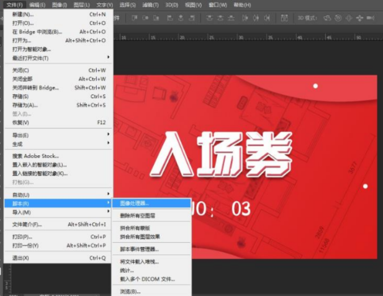The width and height of the screenshot is (383, 296).
Task: Click Distribute right edges icon
Action: [267, 18]
